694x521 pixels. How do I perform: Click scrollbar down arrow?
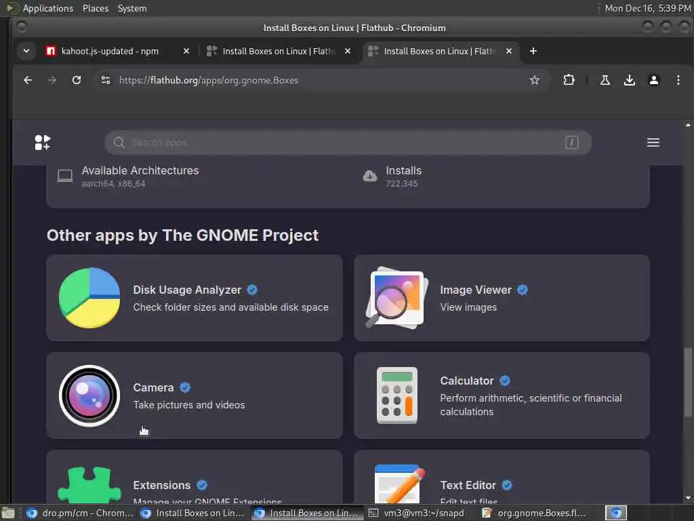click(688, 498)
